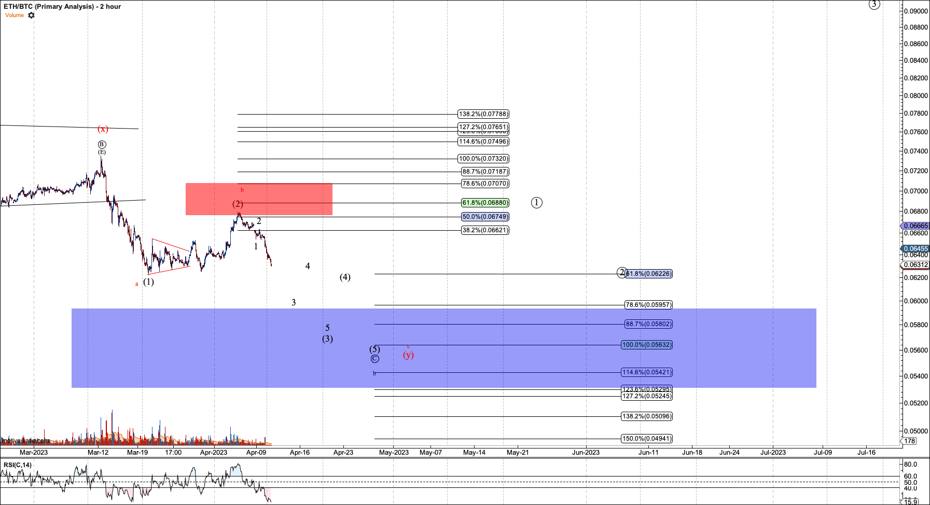
Task: Select the 100.0%(0.07320) Fibonacci label
Action: pos(483,159)
